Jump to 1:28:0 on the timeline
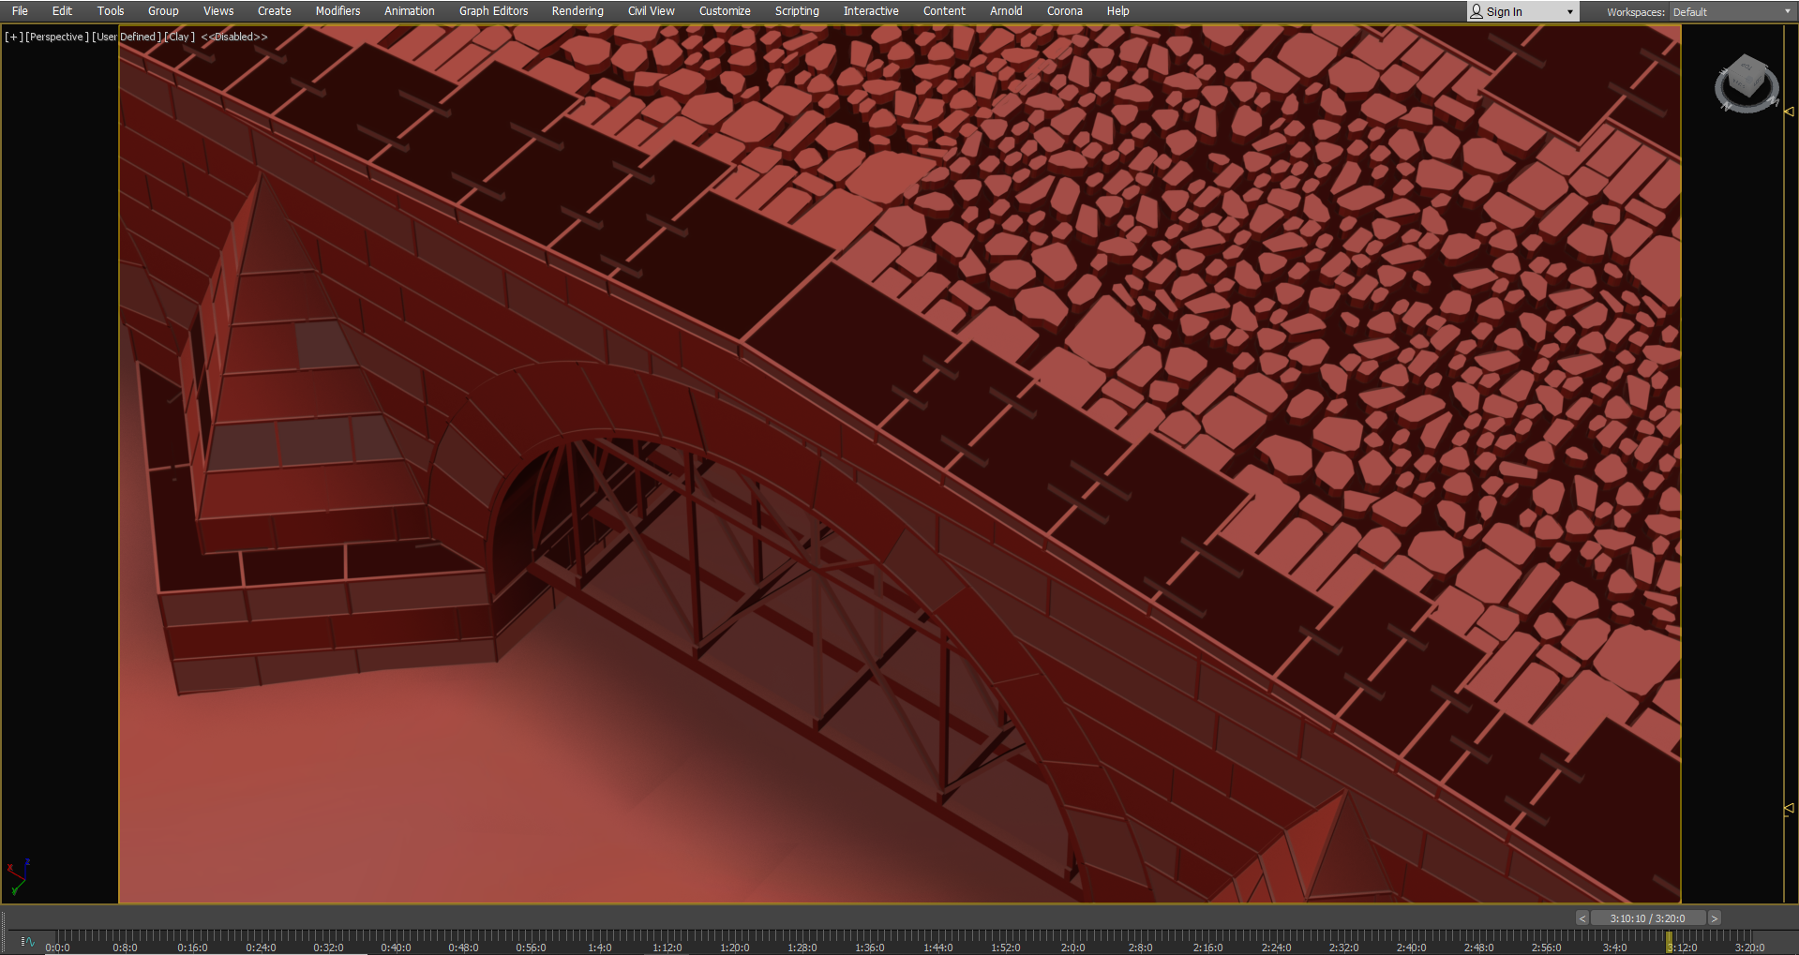Viewport: 1799px width, 955px height. (x=802, y=948)
